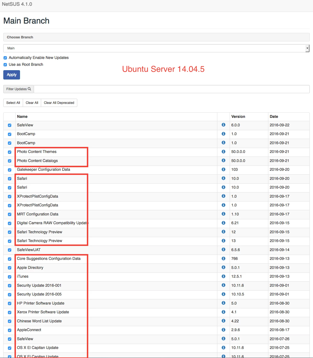Click the magnifier icon in Filter Updates
The image size is (313, 358).
click(29, 89)
